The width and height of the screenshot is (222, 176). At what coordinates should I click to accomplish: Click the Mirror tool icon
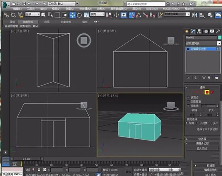coord(195,15)
